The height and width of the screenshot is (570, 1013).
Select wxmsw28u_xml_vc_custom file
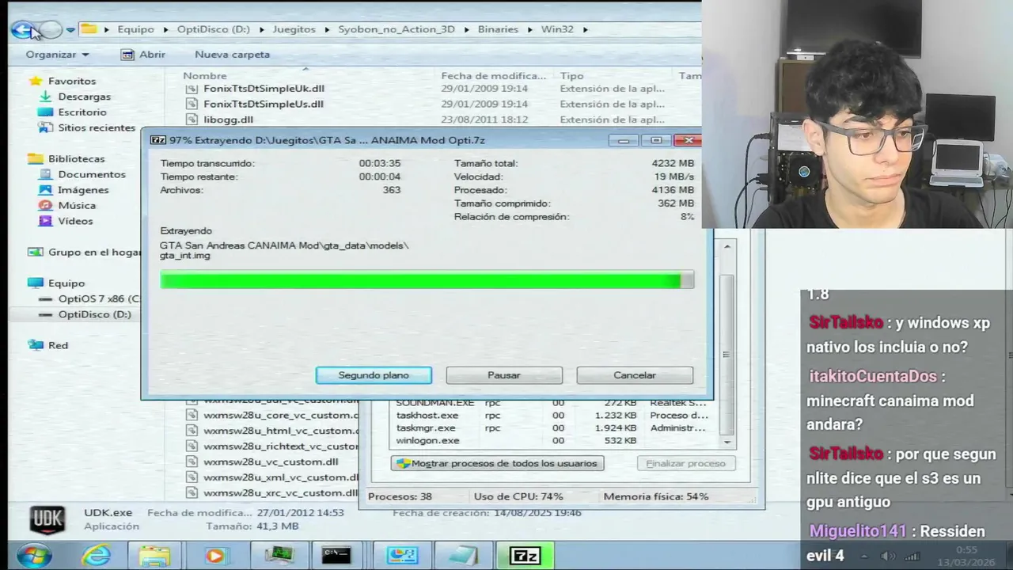click(x=271, y=477)
